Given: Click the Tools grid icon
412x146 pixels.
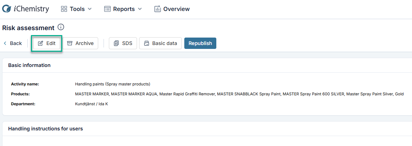Looking at the screenshot, I should 64,9.
